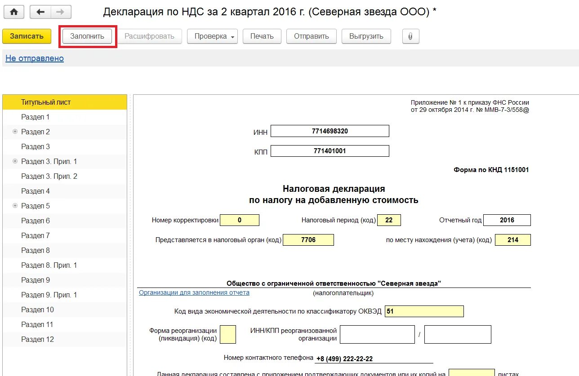Select Раздел 7 in section list
The image size is (579, 376).
[x=65, y=235]
